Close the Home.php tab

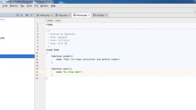[89, 15]
